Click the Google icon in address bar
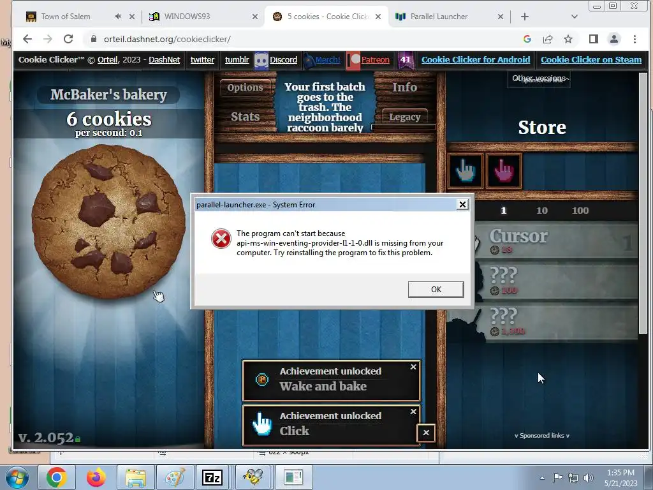Viewport: 653px width, 490px height. [527, 39]
